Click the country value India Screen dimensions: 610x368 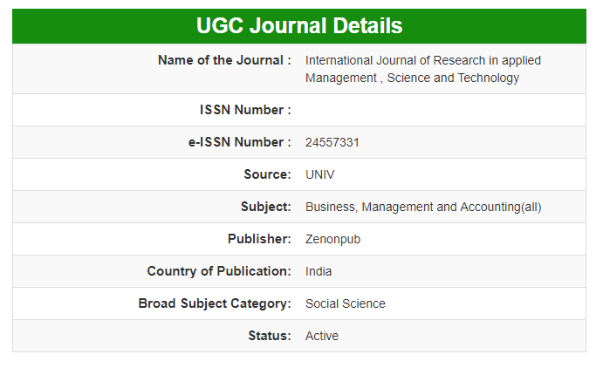tap(319, 271)
